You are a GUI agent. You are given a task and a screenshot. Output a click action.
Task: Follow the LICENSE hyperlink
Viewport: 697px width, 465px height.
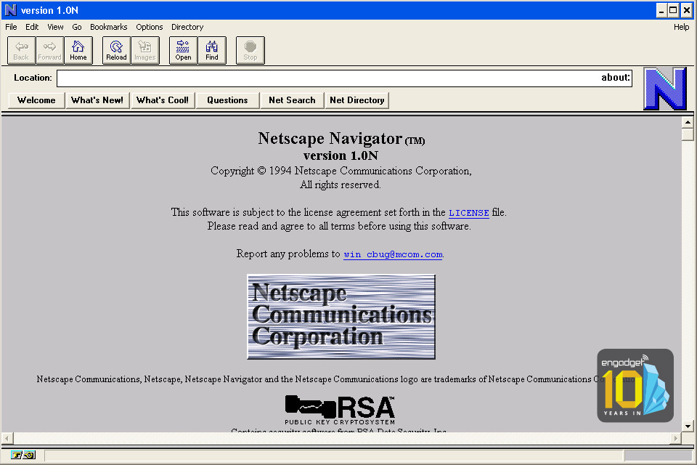(468, 213)
